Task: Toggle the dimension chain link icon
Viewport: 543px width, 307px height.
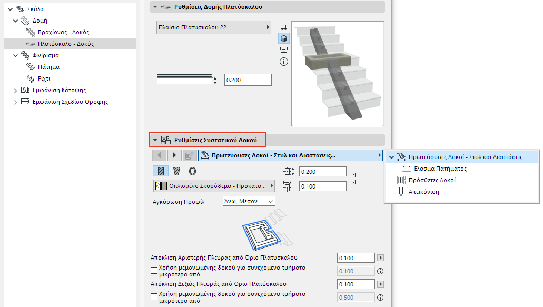Action: pyautogui.click(x=353, y=179)
